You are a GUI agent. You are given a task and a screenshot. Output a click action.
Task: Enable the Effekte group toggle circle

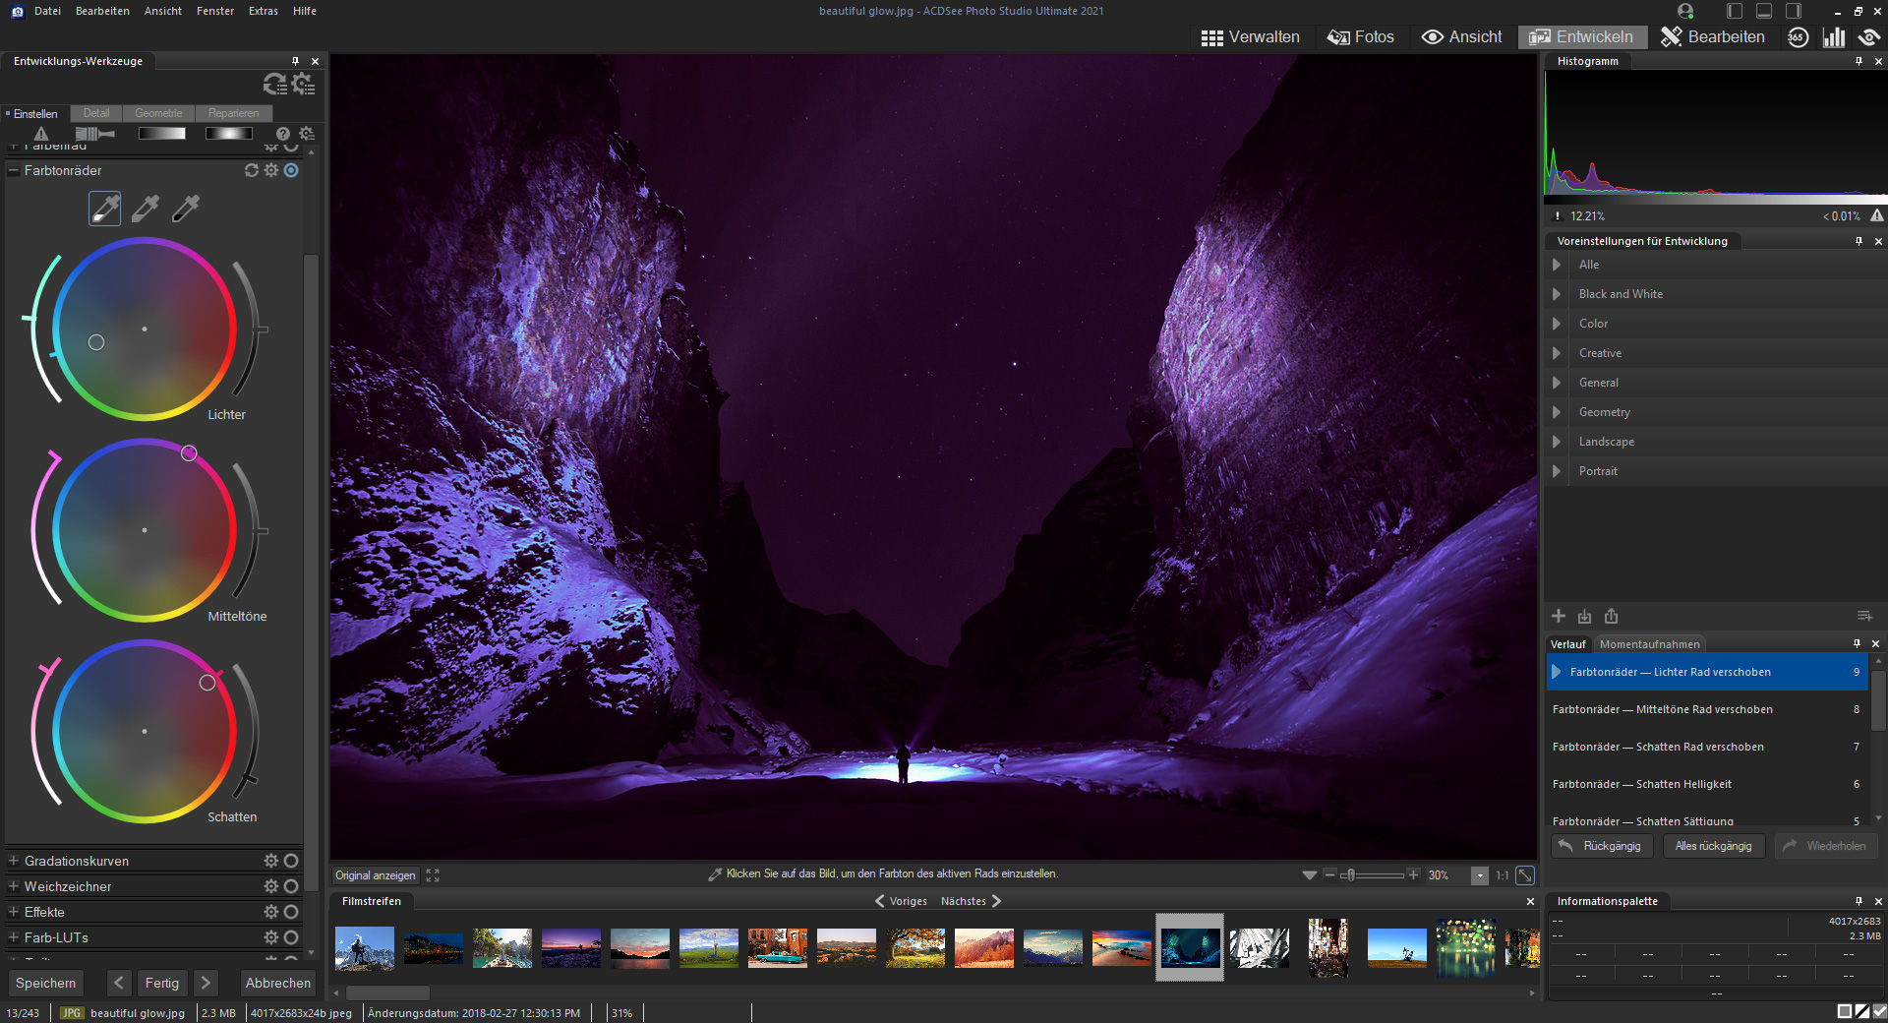291,912
